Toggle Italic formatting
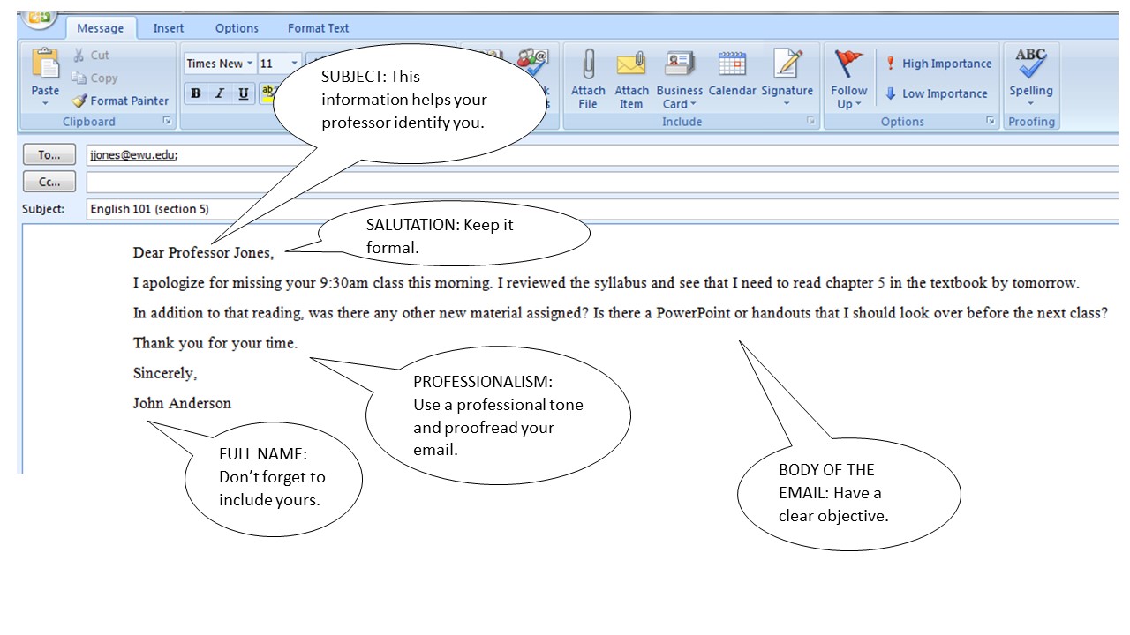 click(220, 93)
